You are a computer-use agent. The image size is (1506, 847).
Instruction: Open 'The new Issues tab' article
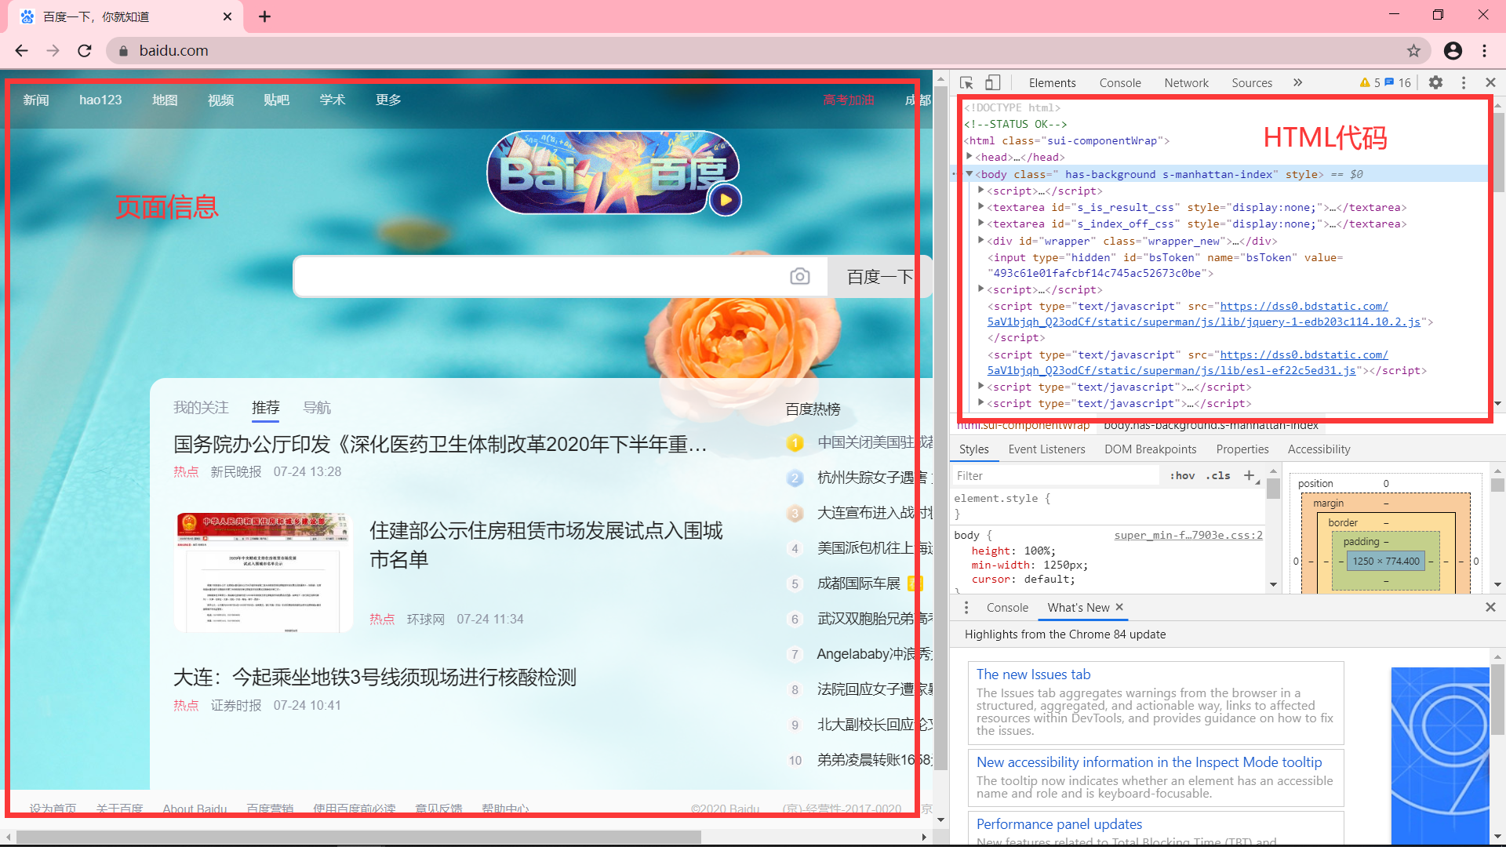[1033, 674]
